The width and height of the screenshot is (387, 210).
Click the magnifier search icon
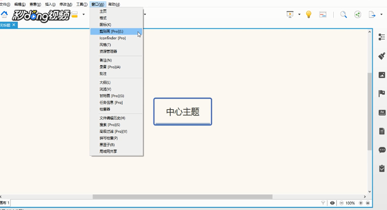tap(343, 15)
